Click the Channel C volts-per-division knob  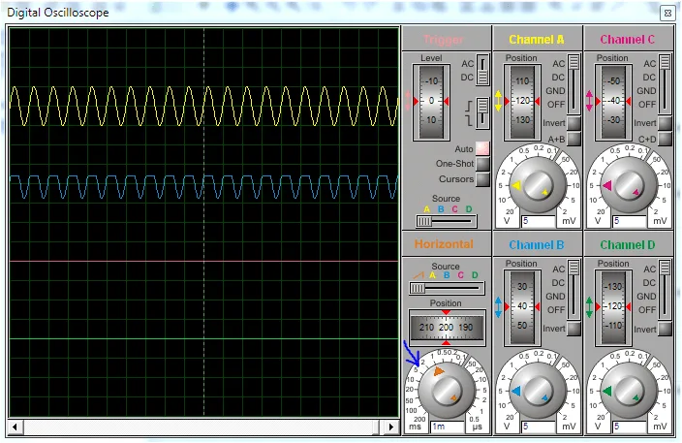(629, 185)
